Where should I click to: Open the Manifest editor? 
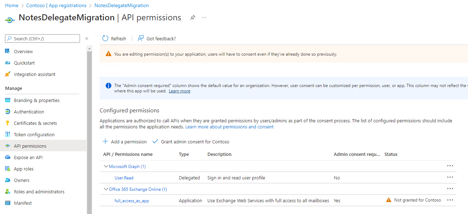coord(22,203)
